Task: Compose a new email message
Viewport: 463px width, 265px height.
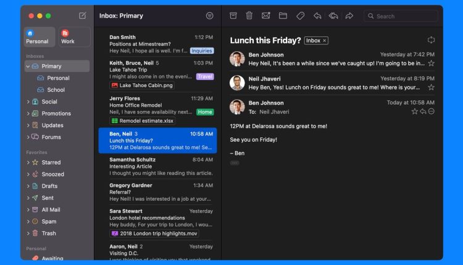Action: tap(83, 15)
